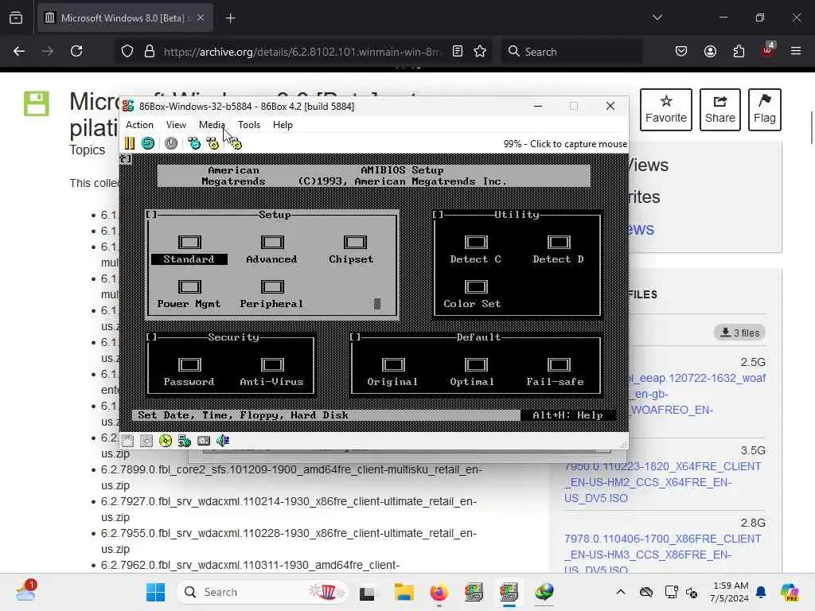
Task: Close the Default window via its bracket box
Action: (x=356, y=337)
